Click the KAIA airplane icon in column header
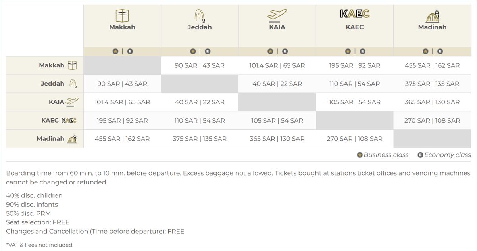This screenshot has height=251, width=477. 277,15
